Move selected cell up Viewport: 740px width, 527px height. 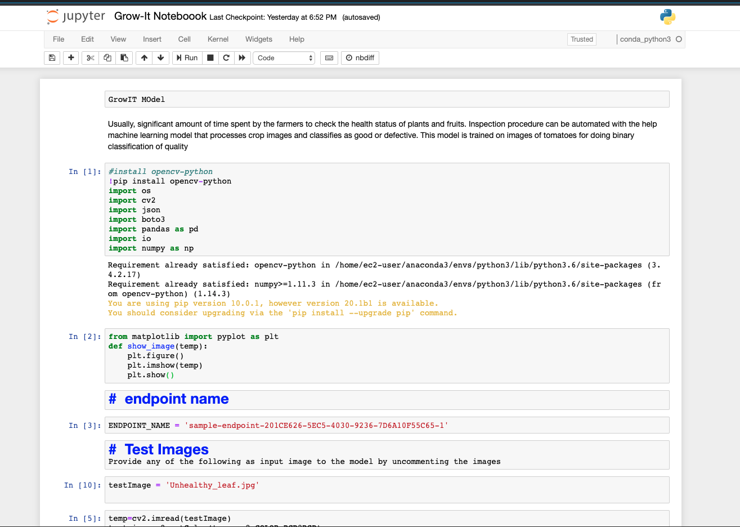pos(145,58)
